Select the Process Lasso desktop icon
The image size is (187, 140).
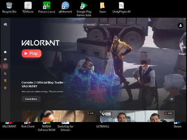pyautogui.click(x=47, y=7)
